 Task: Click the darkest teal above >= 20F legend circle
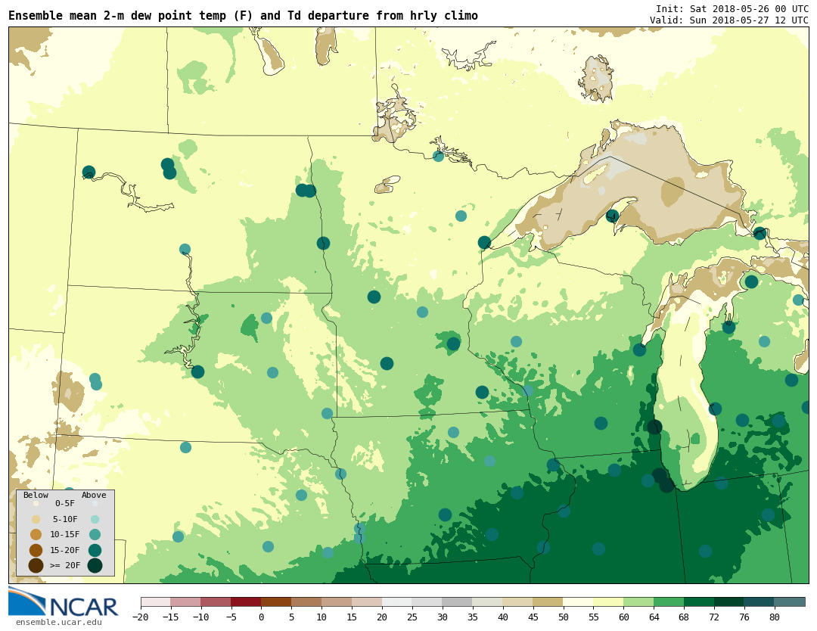95,565
